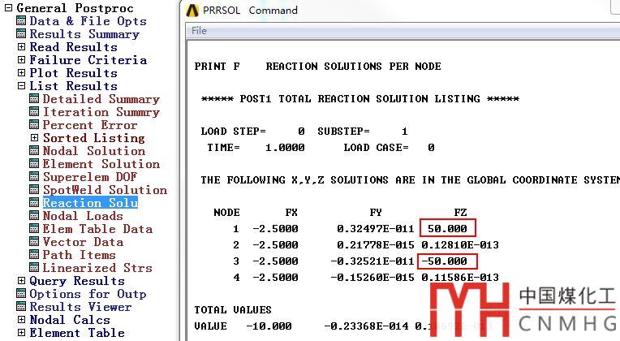Click the icon beside Data & File Opts

pyautogui.click(x=22, y=21)
